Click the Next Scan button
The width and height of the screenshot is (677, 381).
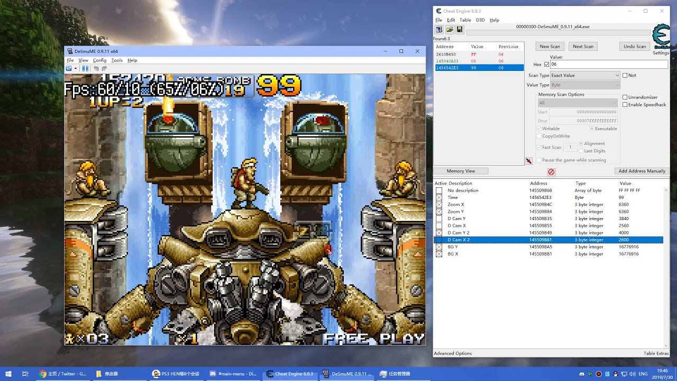[x=583, y=47]
